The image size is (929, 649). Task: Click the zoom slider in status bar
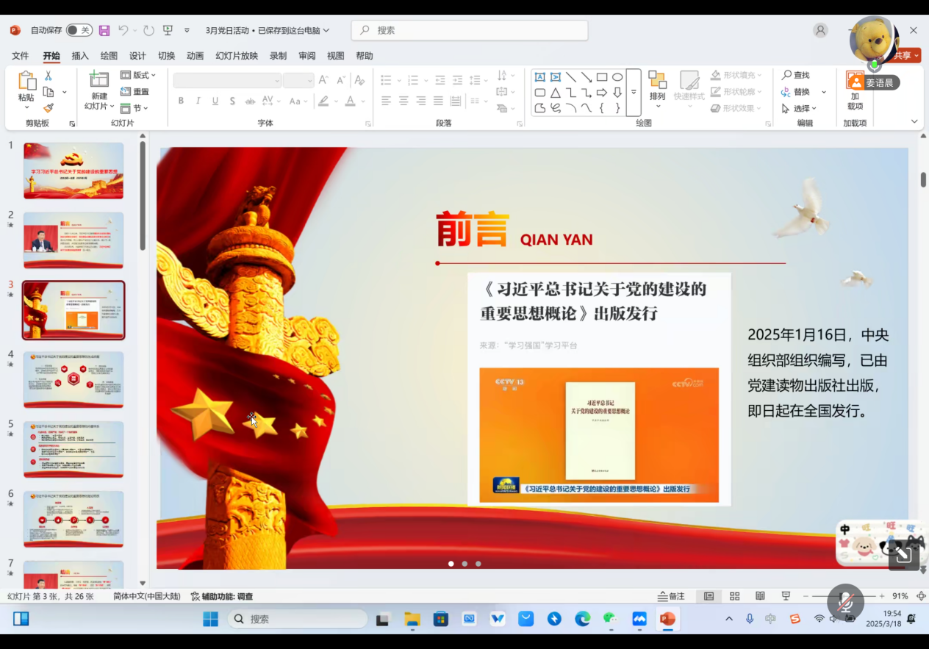(x=842, y=596)
